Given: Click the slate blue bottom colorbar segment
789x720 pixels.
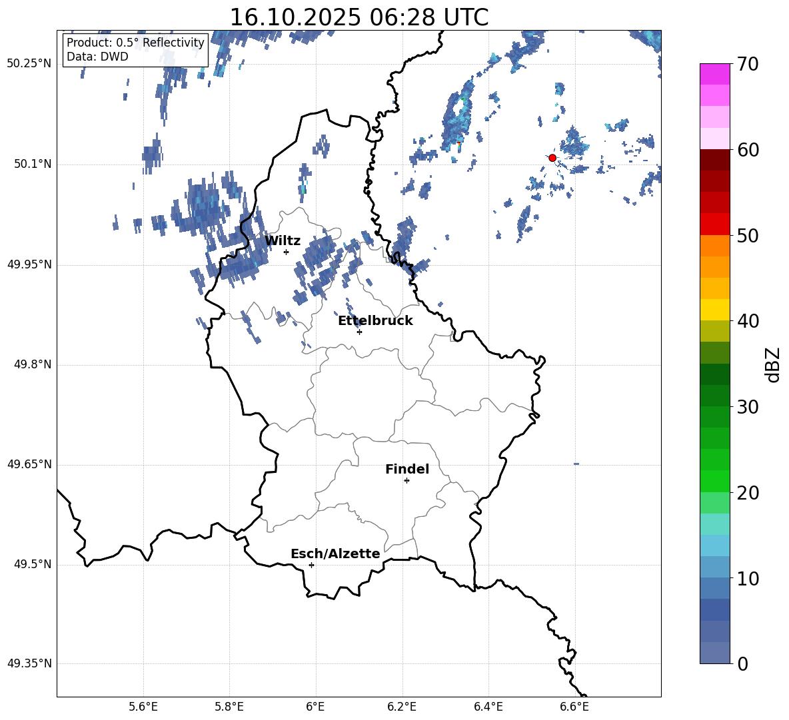Looking at the screenshot, I should point(715,653).
